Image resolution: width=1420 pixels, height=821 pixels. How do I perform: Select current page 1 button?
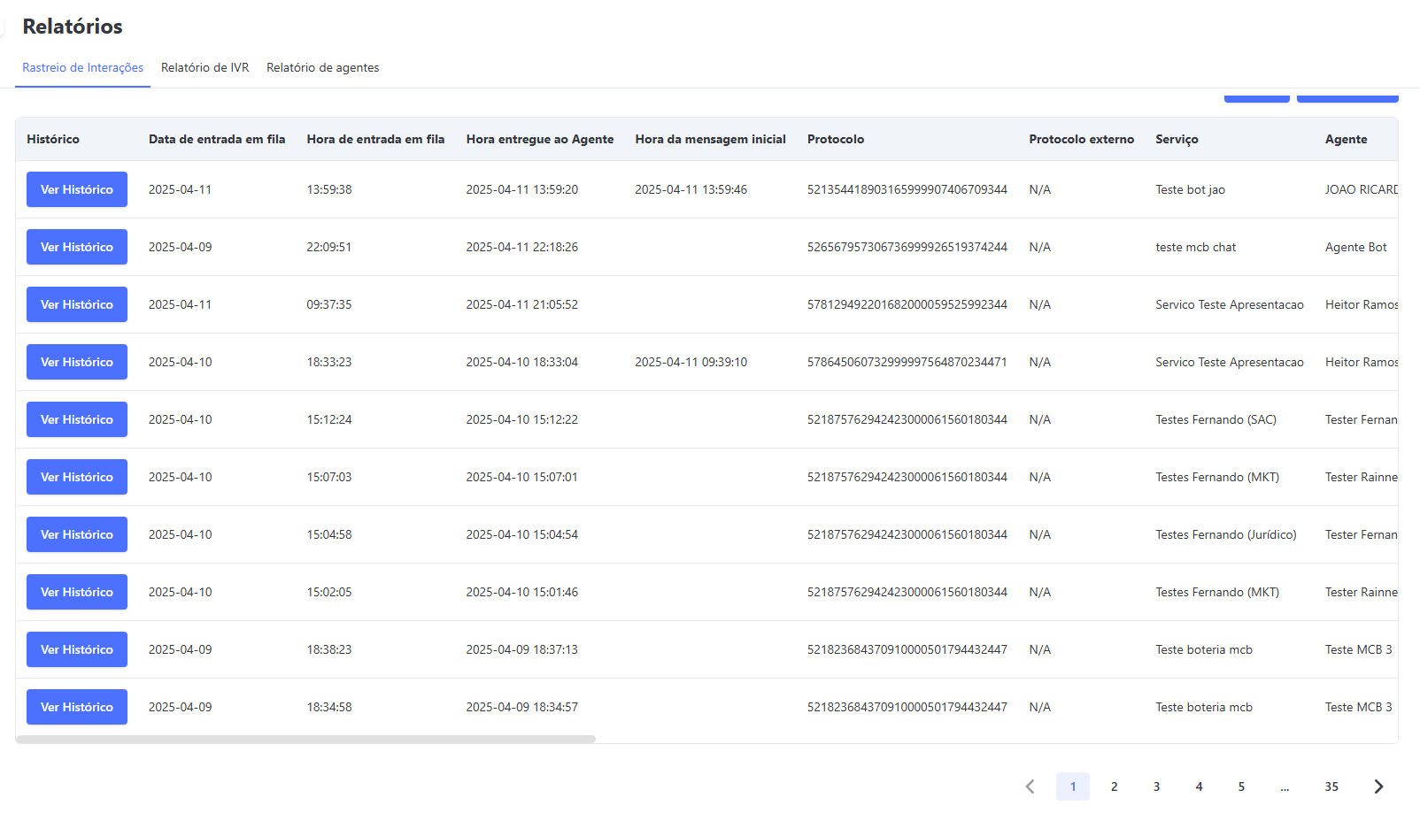coord(1072,786)
